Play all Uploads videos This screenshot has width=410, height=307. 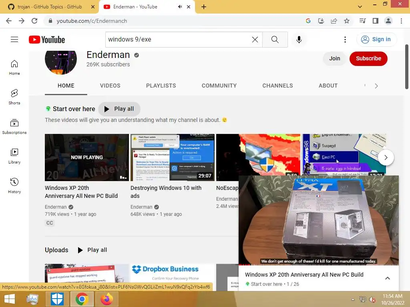click(92, 250)
